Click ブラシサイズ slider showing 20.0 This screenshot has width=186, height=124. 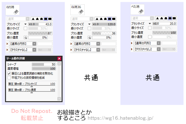pos(165,24)
